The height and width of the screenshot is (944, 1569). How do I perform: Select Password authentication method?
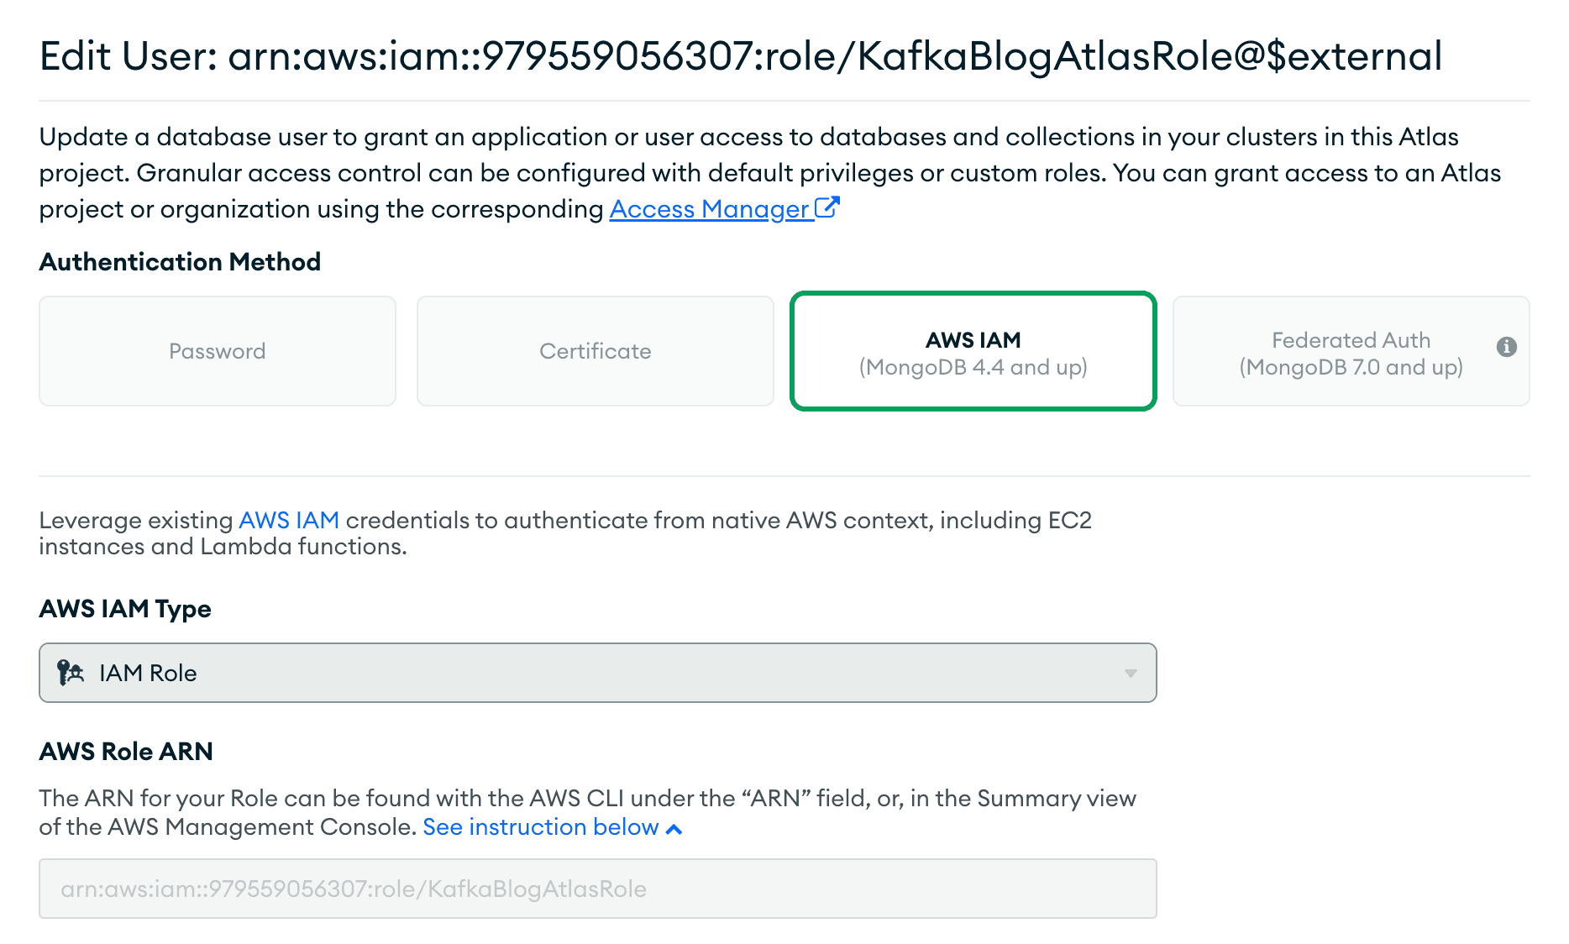pos(217,351)
